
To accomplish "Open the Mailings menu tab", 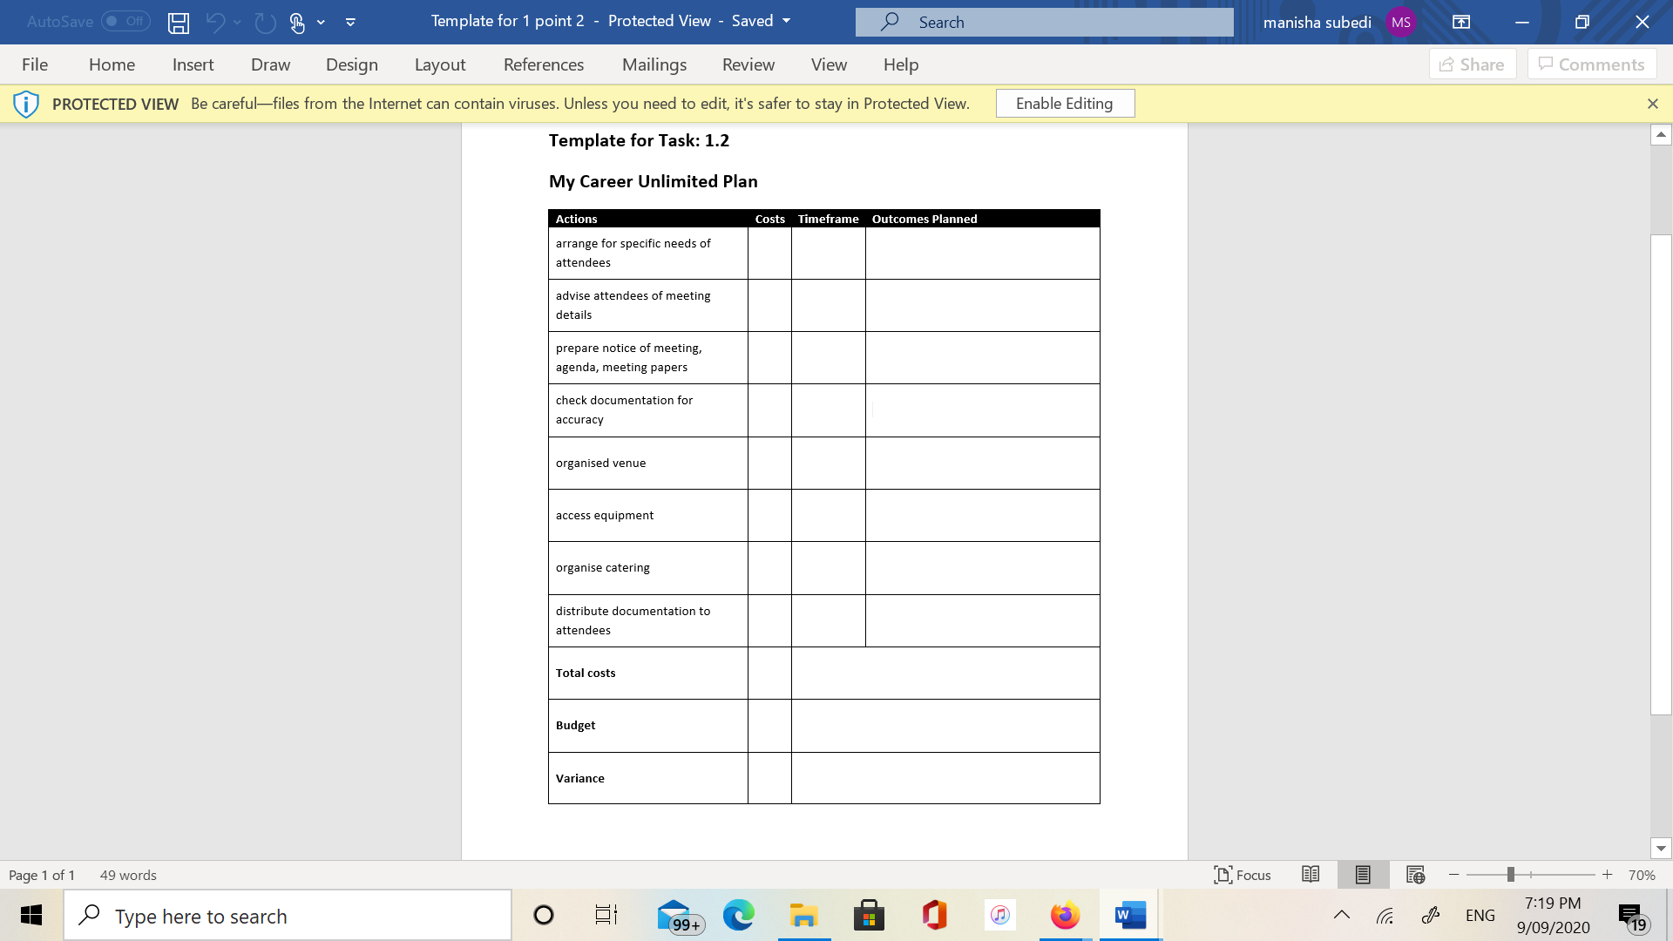I will tap(655, 64).
